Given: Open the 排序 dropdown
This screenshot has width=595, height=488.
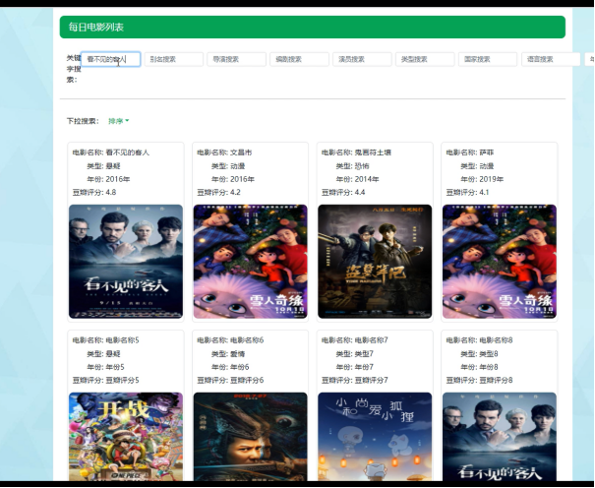Looking at the screenshot, I should (118, 121).
